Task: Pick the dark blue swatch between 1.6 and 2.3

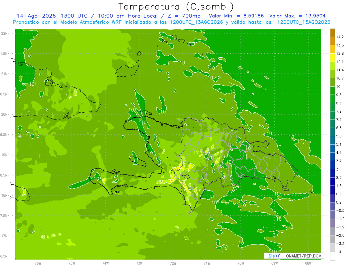Action: [x=332, y=181]
